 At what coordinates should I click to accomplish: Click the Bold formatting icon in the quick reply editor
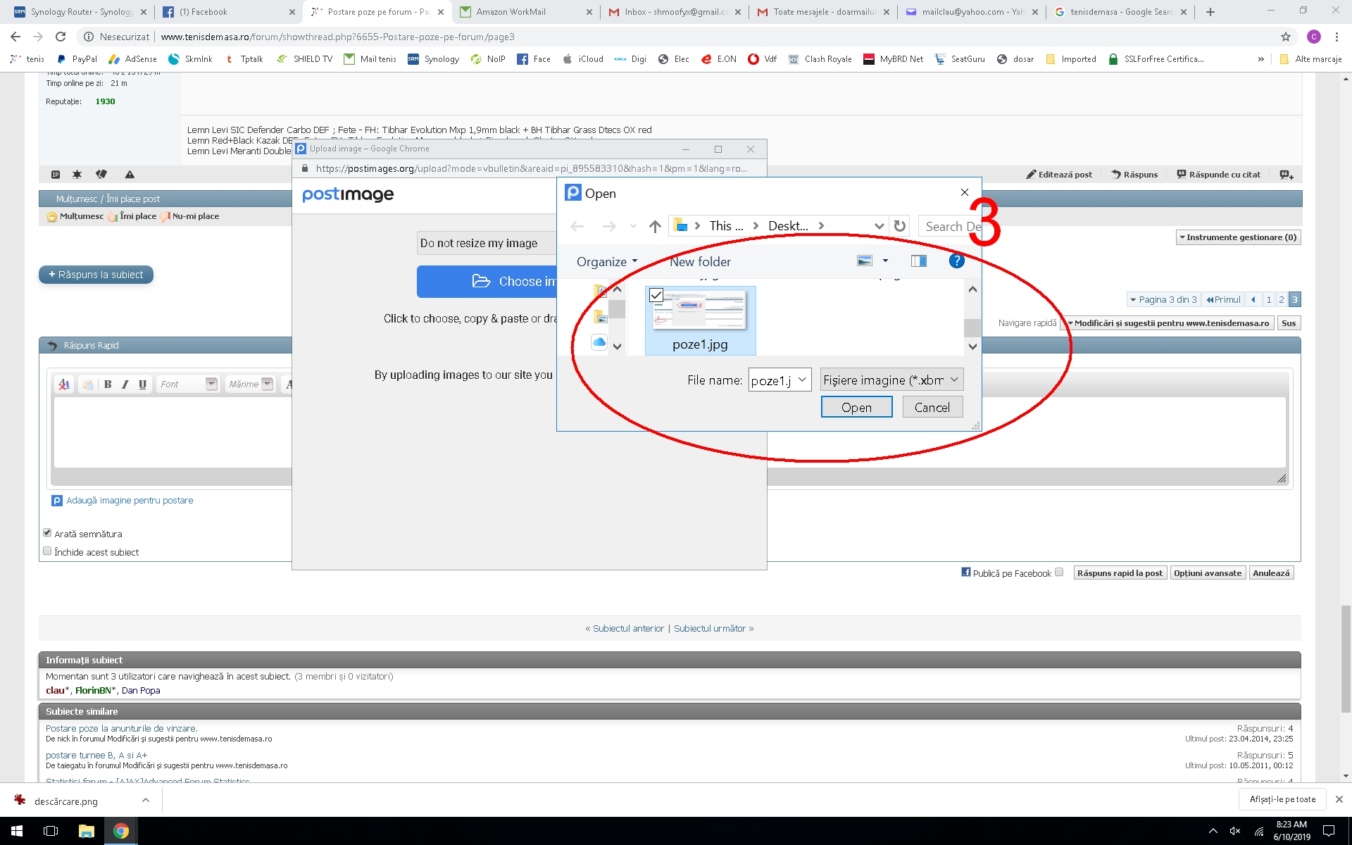108,384
